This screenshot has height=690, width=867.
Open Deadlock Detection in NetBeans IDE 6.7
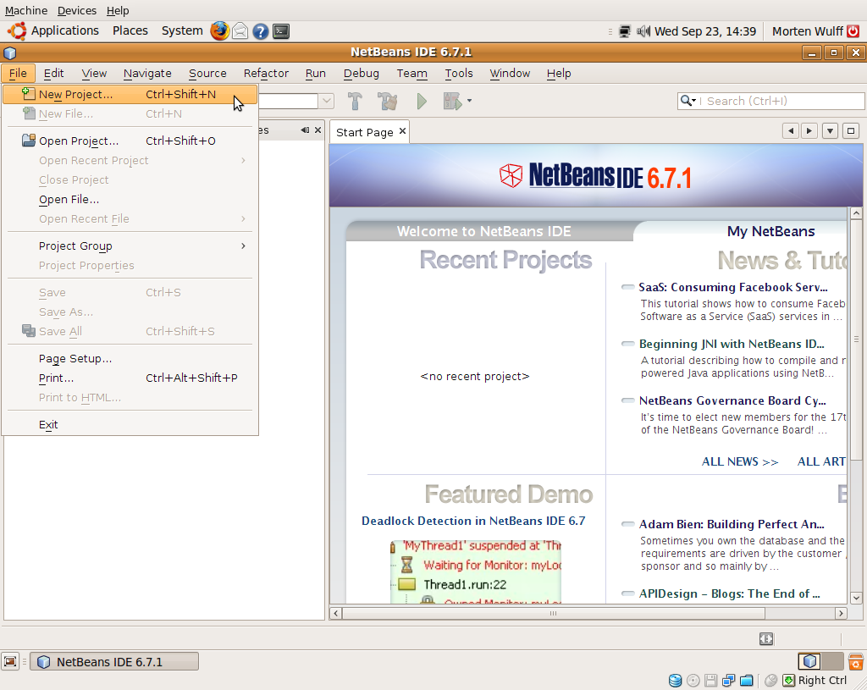[x=472, y=521]
